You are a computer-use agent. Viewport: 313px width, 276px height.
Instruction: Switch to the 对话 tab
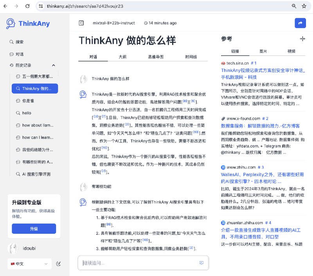(93, 57)
